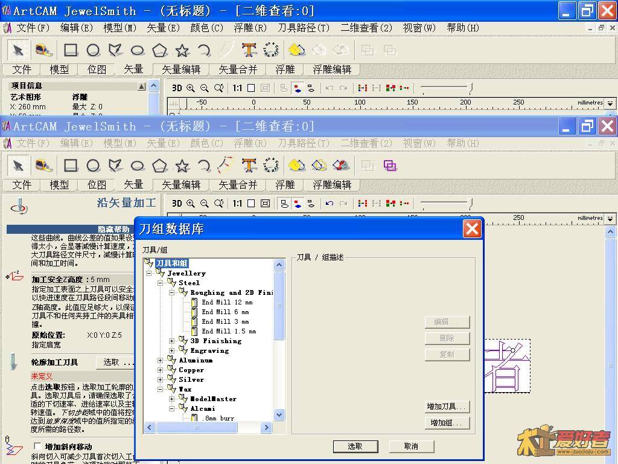Click the tree vertical scrollbar down arrow
The width and height of the screenshot is (618, 464).
279,414
